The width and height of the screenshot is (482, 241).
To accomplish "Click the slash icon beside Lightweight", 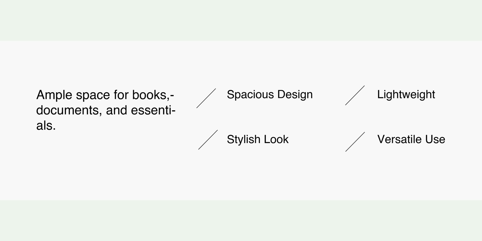I will [355, 95].
